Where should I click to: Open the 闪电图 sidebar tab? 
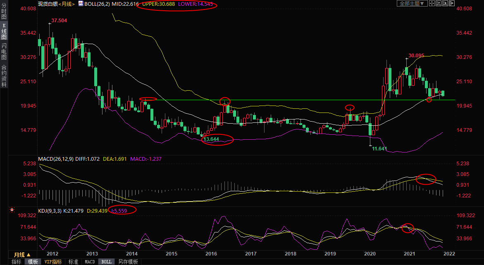coord(4,52)
